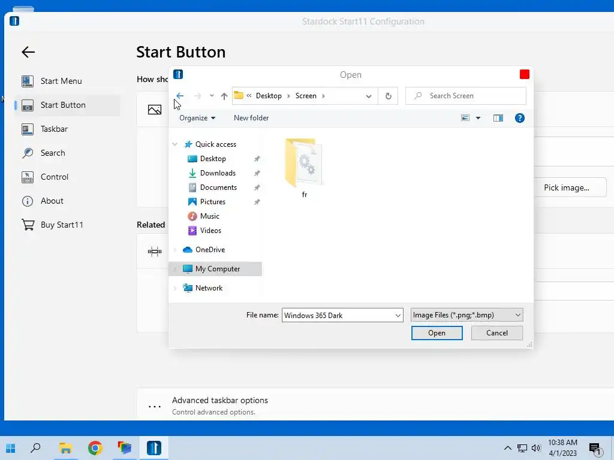Change the view layout icon
This screenshot has width=614, height=460.
pyautogui.click(x=465, y=118)
